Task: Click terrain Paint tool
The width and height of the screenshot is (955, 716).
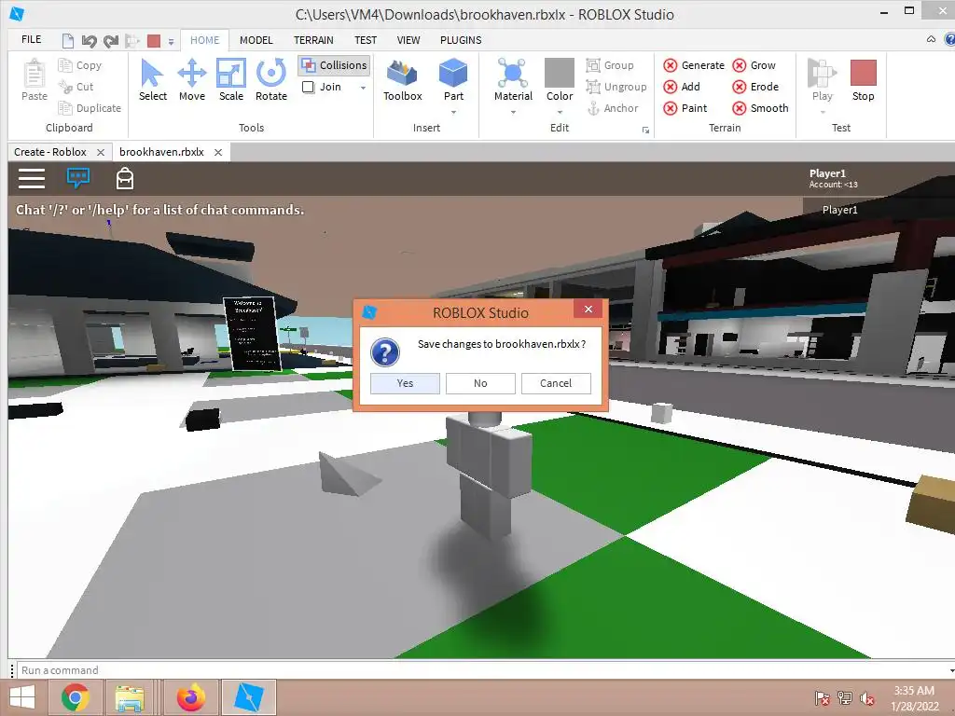Action: click(x=685, y=108)
